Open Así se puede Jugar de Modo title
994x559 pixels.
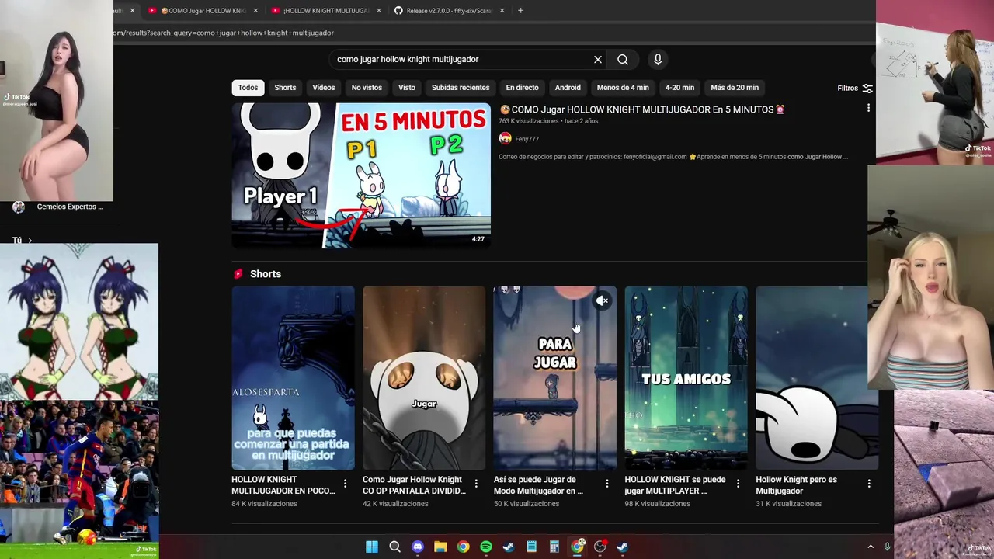[x=539, y=485]
